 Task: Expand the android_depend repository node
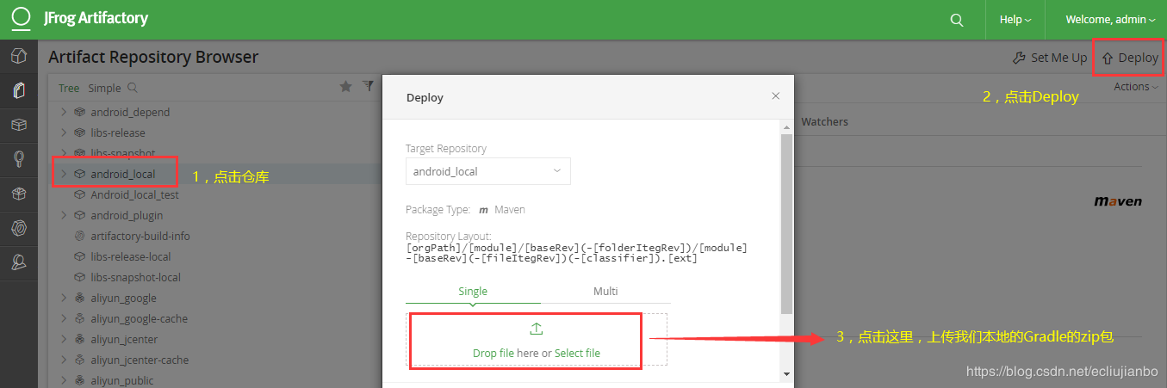pyautogui.click(x=64, y=112)
